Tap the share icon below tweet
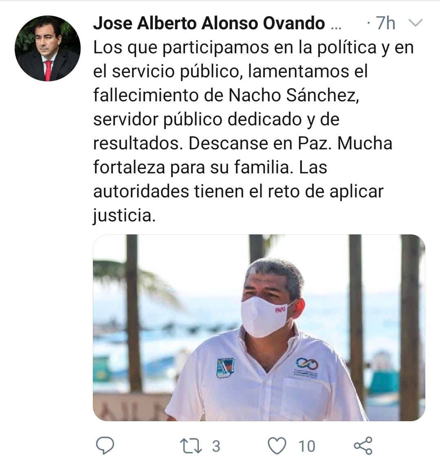The image size is (440, 468). [x=363, y=446]
